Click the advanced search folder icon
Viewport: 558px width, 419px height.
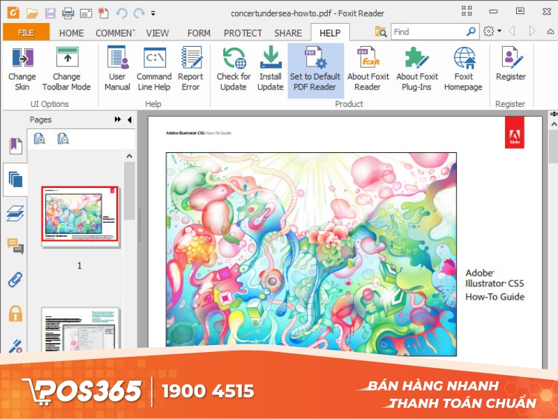381,32
